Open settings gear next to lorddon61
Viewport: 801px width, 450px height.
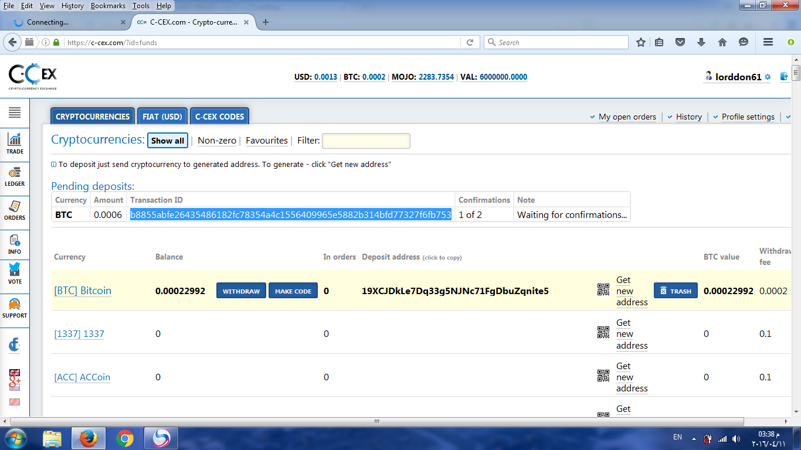click(x=768, y=77)
